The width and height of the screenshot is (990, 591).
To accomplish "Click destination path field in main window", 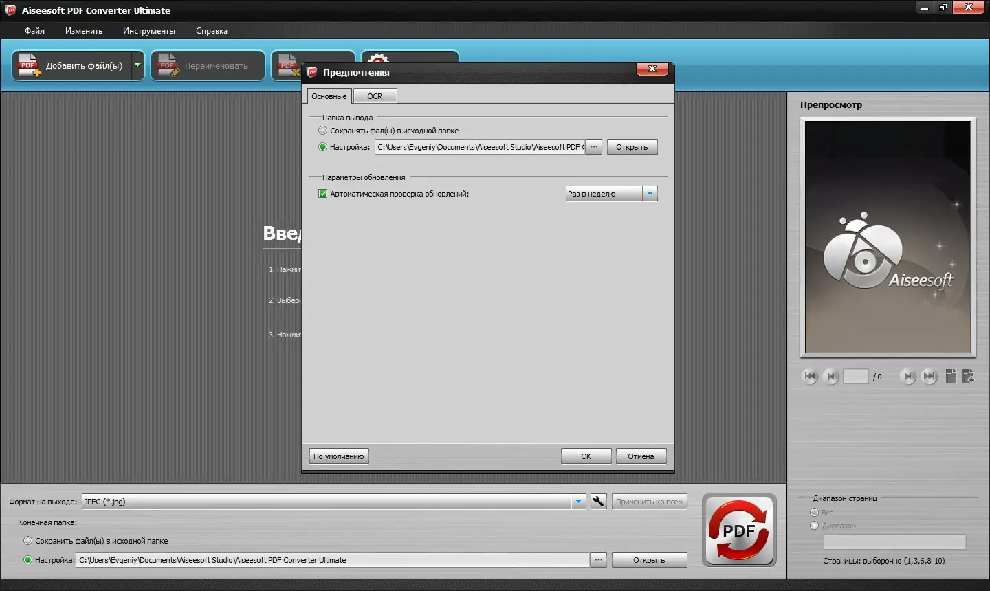I will (333, 560).
